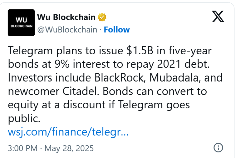Click the Wu Blockchain display name
Screen dimensions: 236x158
pos(66,17)
